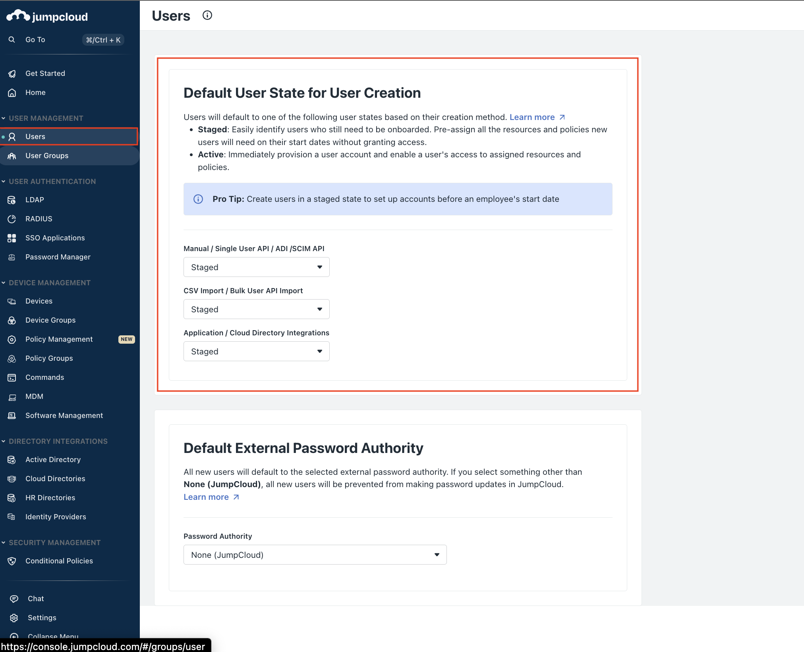Click the Password Manager icon
Viewport: 804px width, 652px height.
pyautogui.click(x=12, y=257)
